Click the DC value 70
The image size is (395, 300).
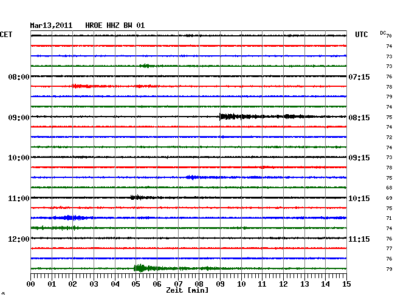[389, 36]
